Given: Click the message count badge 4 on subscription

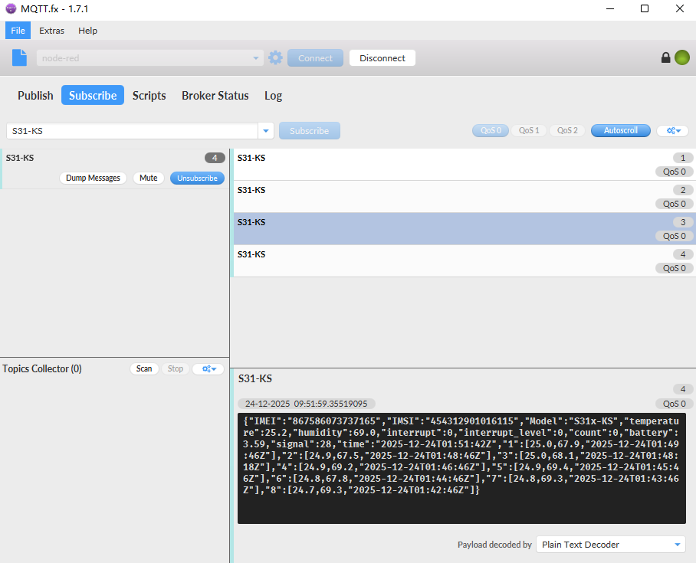Looking at the screenshot, I should 215,158.
